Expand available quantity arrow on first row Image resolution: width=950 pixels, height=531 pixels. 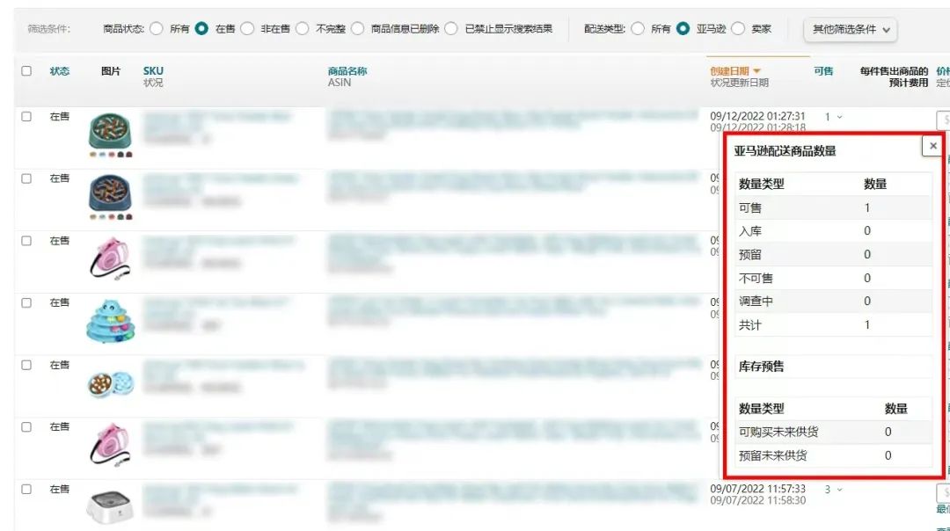point(839,117)
